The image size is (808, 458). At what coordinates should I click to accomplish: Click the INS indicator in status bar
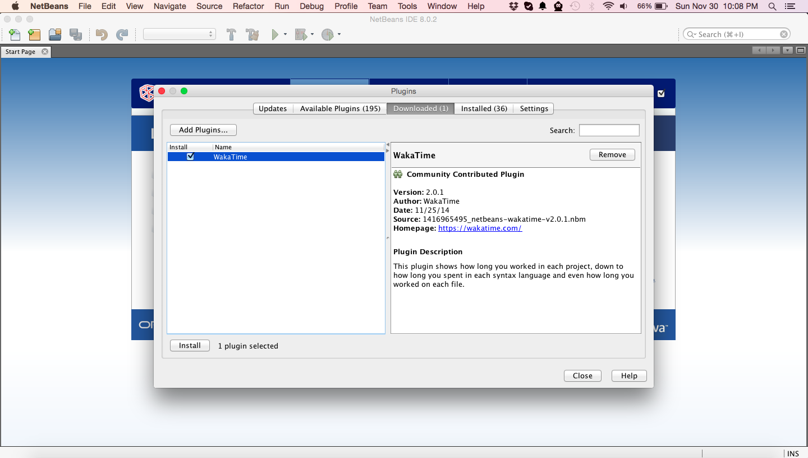793,454
